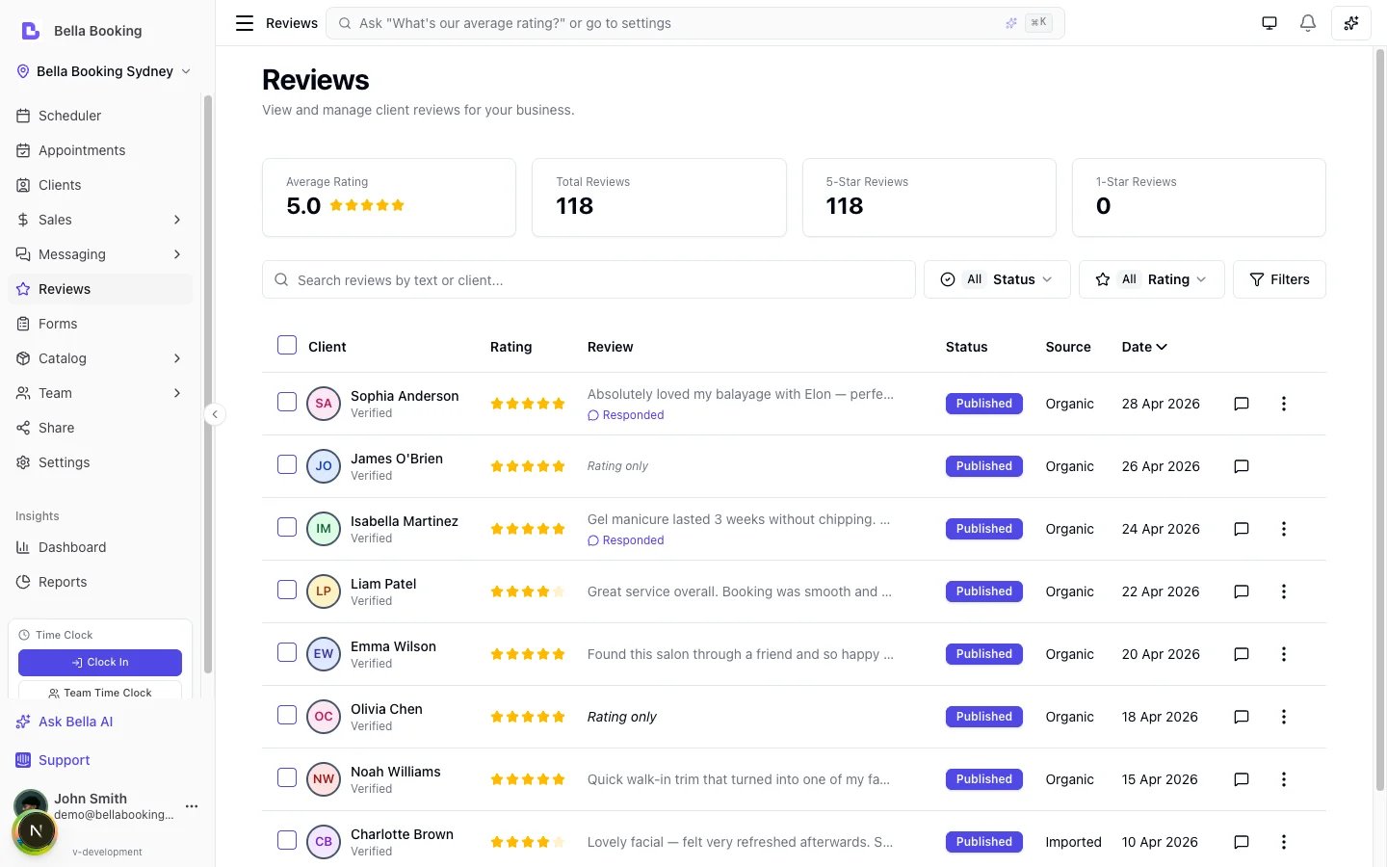Open row actions menu for Isabella Martinez

point(1283,529)
